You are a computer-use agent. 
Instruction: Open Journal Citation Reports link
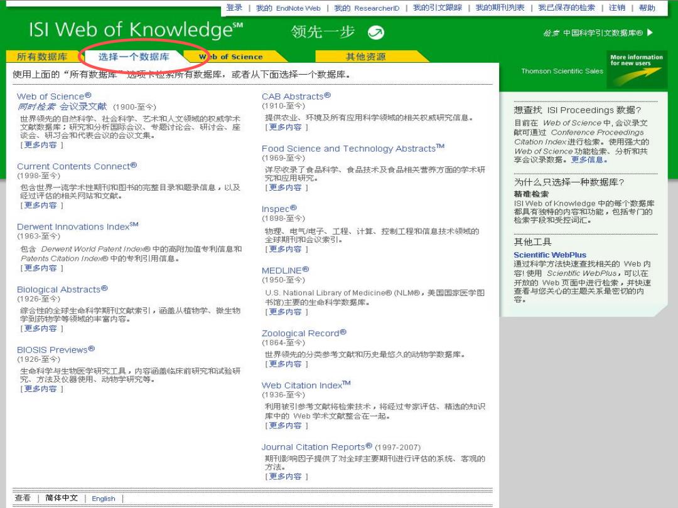click(x=316, y=447)
